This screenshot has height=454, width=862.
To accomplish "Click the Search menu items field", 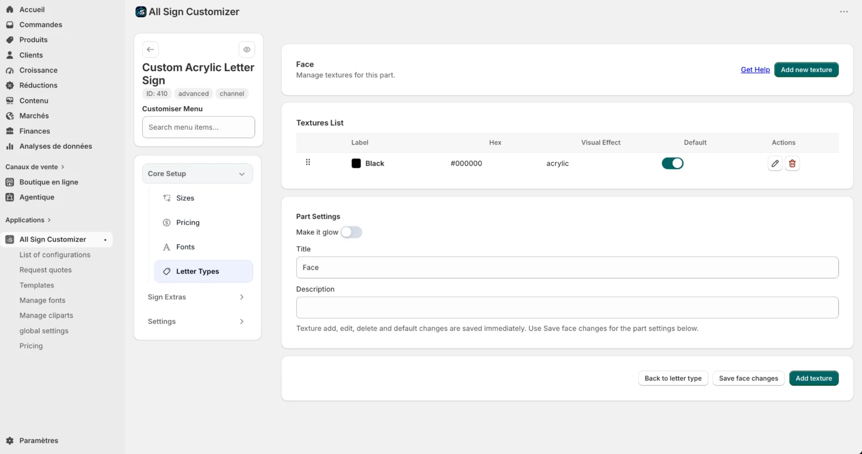I will [199, 127].
